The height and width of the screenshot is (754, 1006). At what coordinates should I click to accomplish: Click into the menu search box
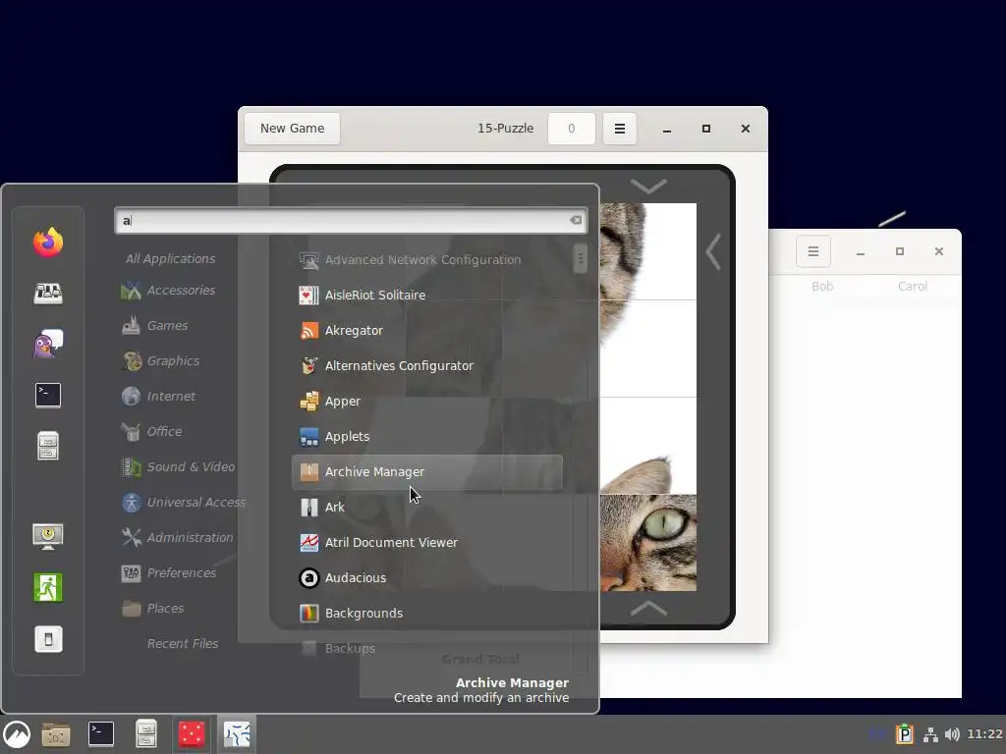tap(351, 221)
